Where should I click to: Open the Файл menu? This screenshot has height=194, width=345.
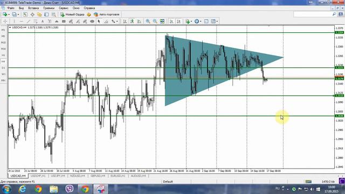click(x=11, y=8)
